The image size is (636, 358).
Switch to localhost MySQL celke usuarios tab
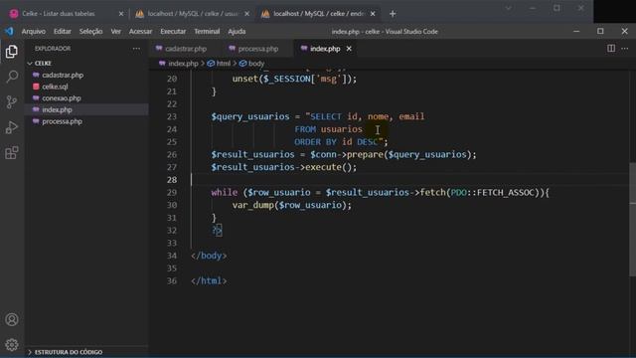(x=193, y=14)
